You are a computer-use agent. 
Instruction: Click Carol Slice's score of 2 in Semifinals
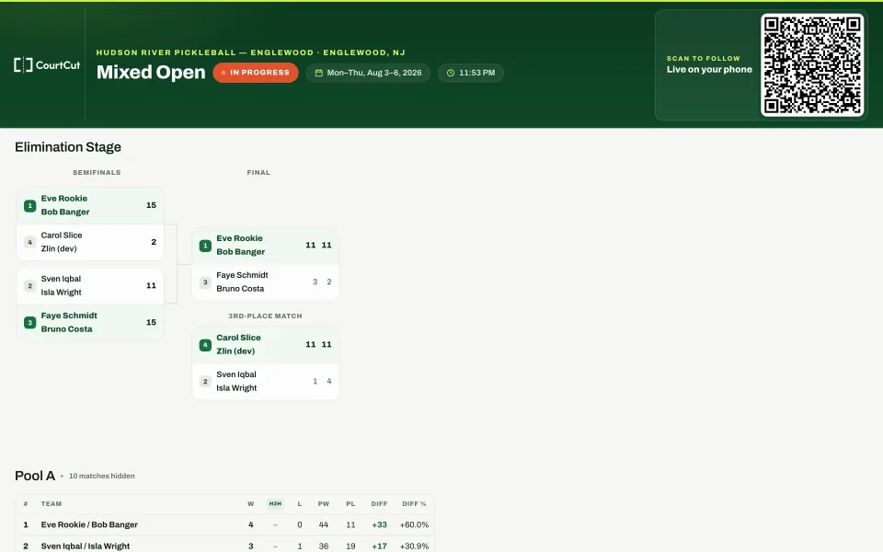154,242
